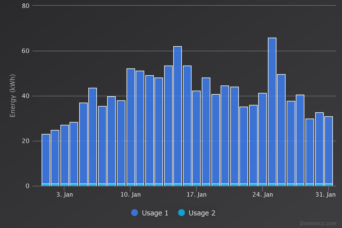Click the Energy (kWh) axis title
This screenshot has width=342, height=228.
pyautogui.click(x=13, y=96)
